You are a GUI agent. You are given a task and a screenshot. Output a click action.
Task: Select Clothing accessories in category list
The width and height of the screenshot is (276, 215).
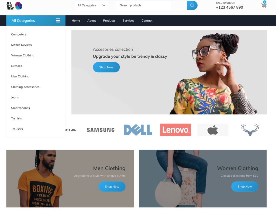[x=25, y=87]
